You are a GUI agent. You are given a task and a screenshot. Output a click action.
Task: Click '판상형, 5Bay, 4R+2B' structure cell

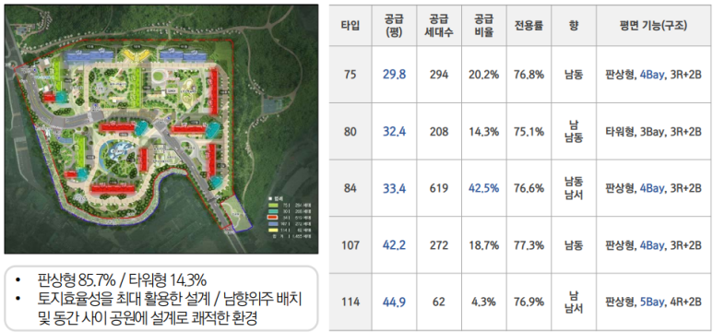pos(653,302)
